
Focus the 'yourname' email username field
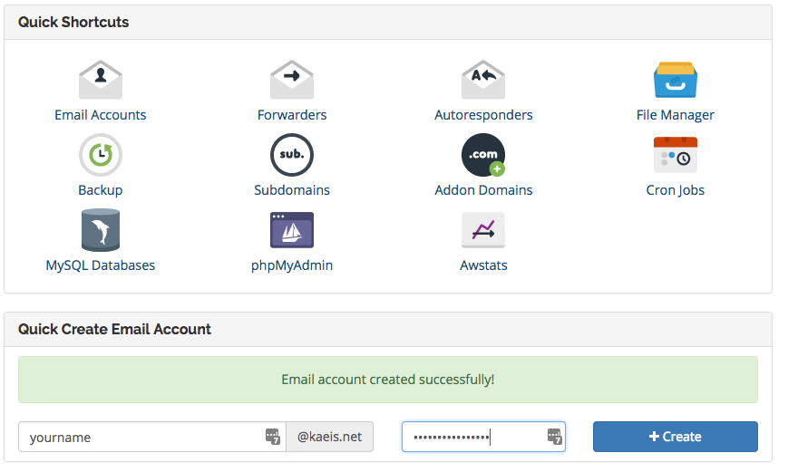pyautogui.click(x=141, y=437)
